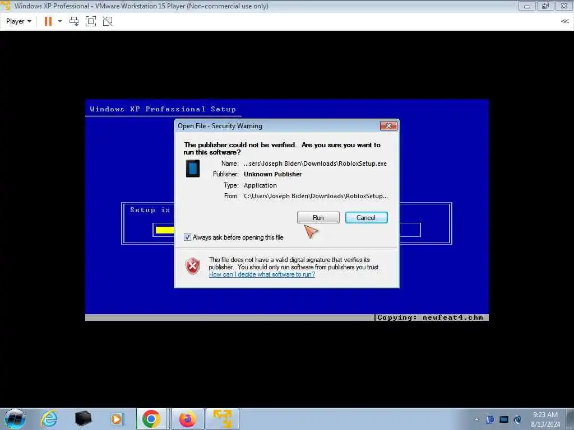Open the Player menu in VMware

[x=18, y=21]
